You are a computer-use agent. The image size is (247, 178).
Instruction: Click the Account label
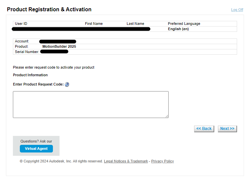point(22,41)
